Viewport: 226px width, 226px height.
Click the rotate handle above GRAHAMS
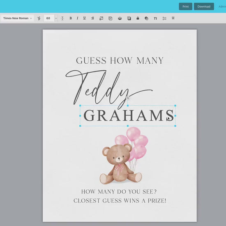[128, 98]
